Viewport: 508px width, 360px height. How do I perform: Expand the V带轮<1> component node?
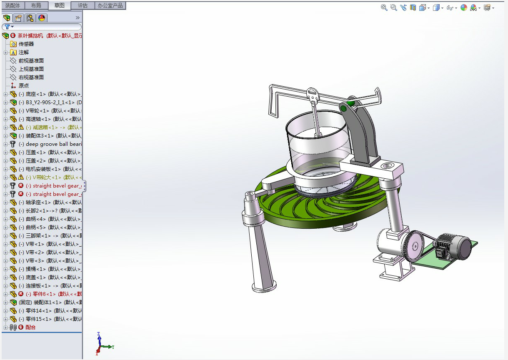pos(6,111)
